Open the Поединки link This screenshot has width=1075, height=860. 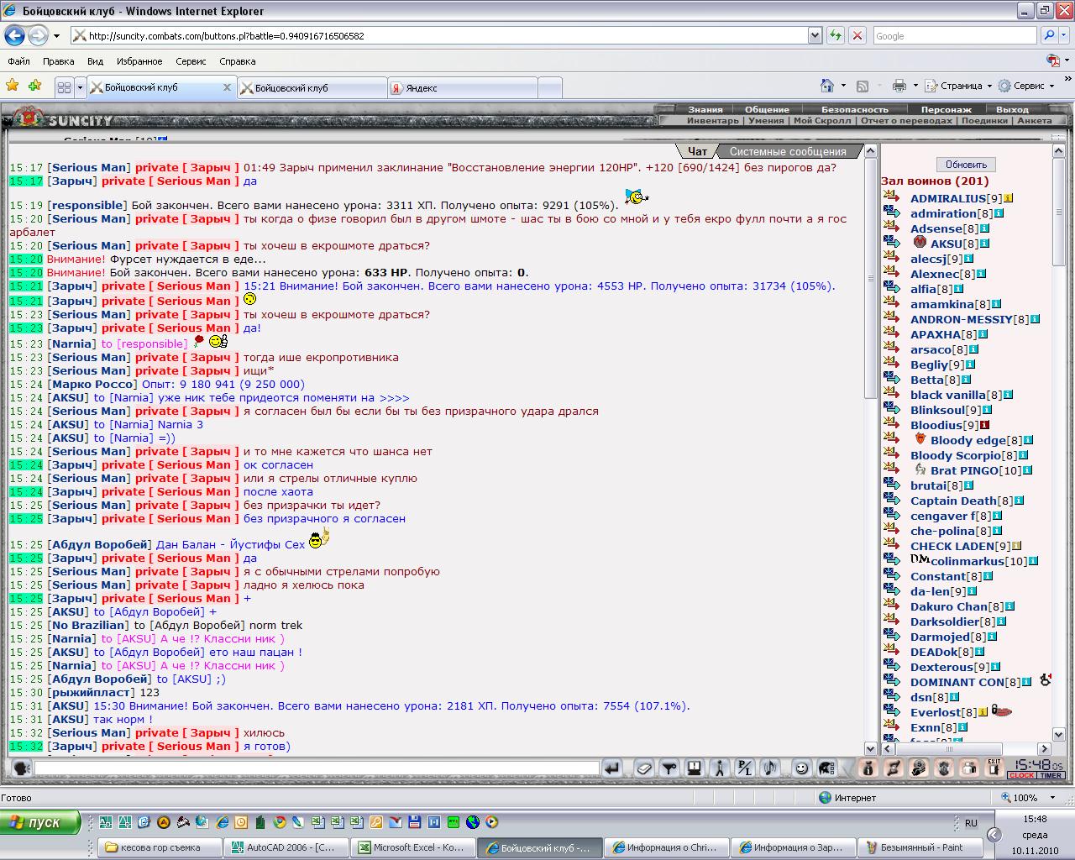[984, 120]
